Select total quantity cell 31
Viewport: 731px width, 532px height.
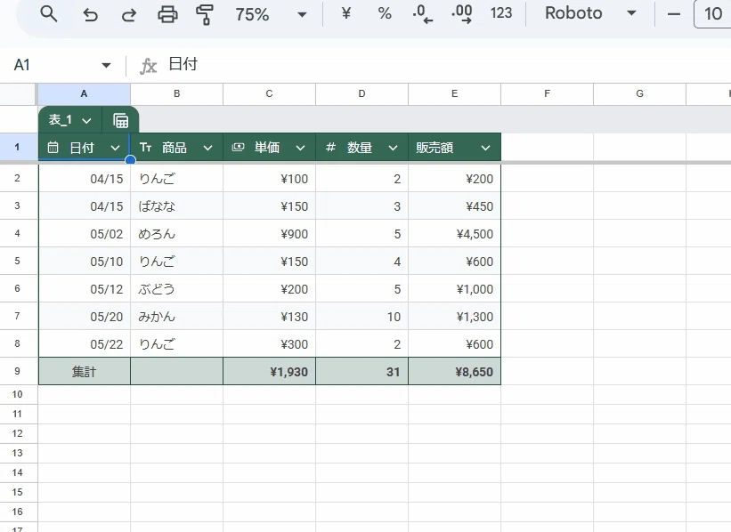coord(361,371)
